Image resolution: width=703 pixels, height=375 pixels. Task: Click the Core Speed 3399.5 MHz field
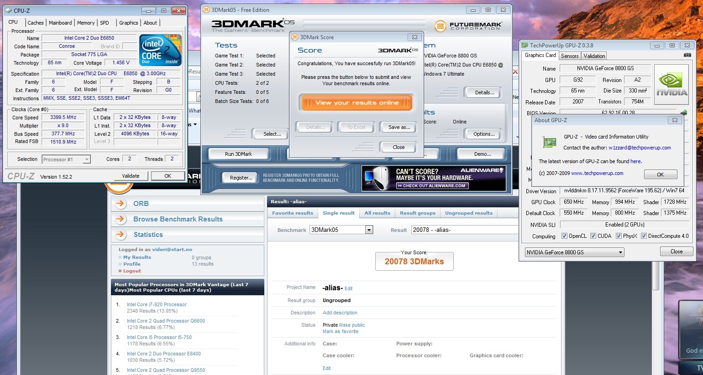tap(63, 118)
